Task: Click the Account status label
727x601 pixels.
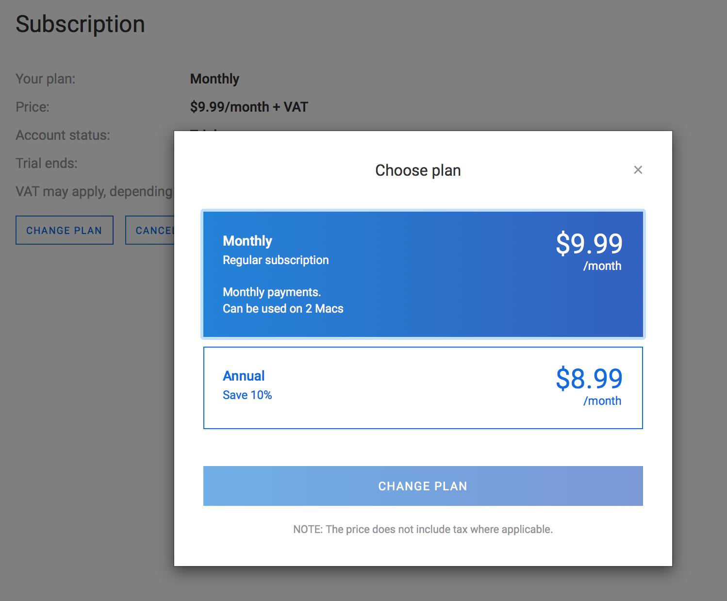Action: pos(63,135)
